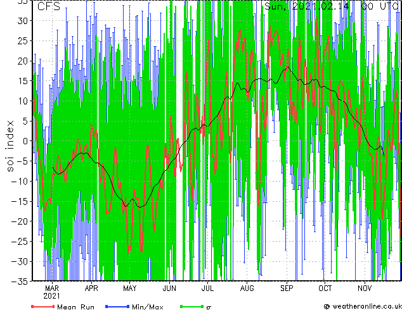The height and width of the screenshot is (310, 402).
Task: Select the APR month label on x-axis
Action: click(x=91, y=288)
